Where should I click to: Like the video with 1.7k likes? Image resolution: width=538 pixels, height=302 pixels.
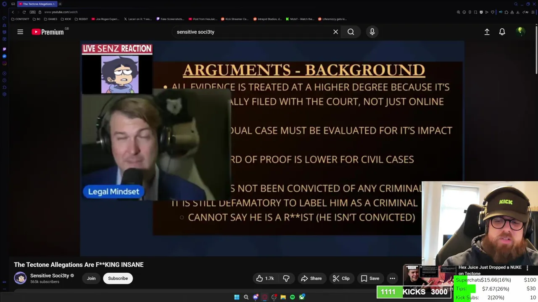point(265,279)
